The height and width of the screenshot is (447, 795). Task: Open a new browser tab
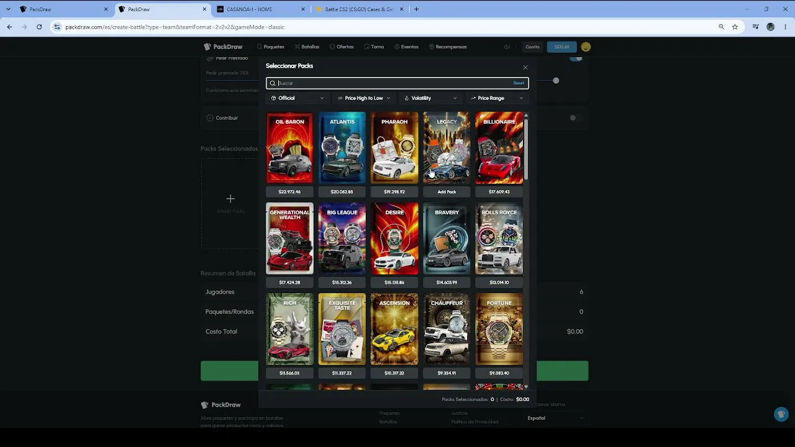pos(416,9)
